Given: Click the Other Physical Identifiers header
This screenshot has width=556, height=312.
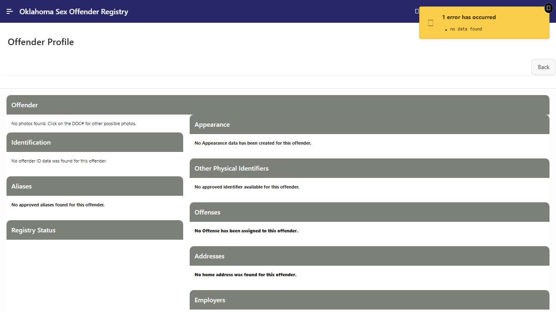Looking at the screenshot, I should [232, 168].
